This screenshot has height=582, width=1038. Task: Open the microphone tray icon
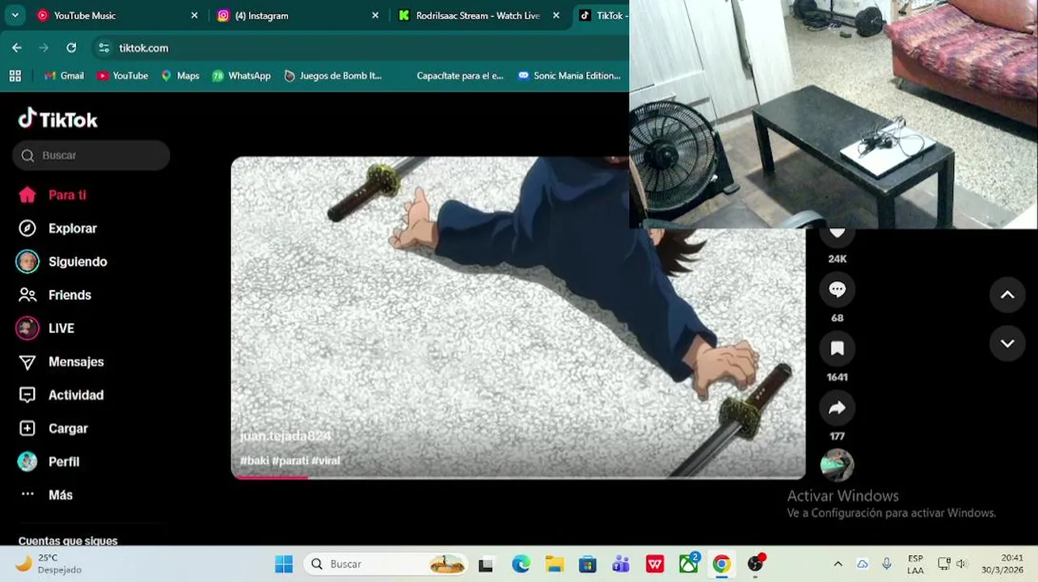point(887,564)
